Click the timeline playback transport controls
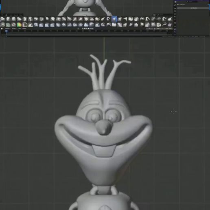Viewport: 210px width, 210px height. point(87,28)
